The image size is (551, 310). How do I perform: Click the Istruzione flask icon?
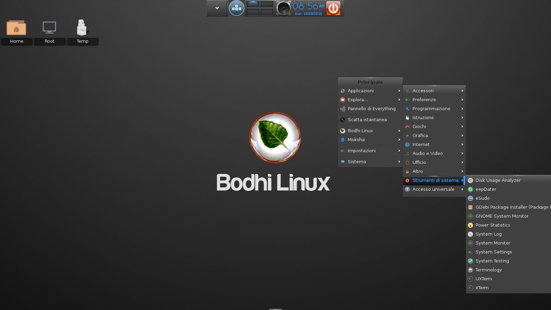point(407,118)
